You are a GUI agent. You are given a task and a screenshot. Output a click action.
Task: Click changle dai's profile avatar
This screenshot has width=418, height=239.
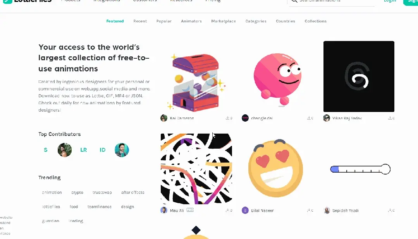(x=245, y=118)
